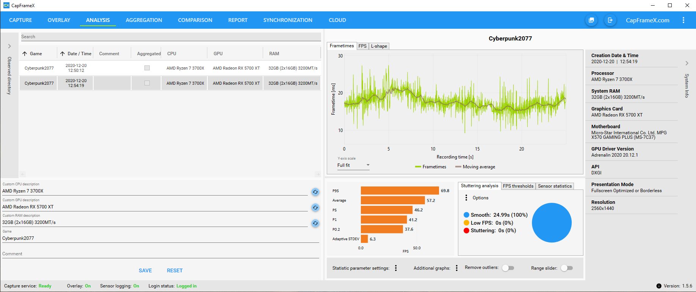
Task: Click the login/logout icon in header
Action: [610, 20]
